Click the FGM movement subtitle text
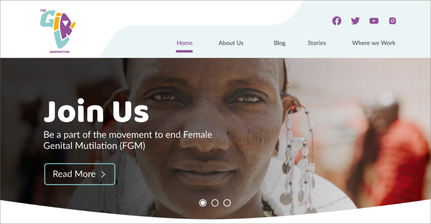431x224 pixels. coord(128,140)
